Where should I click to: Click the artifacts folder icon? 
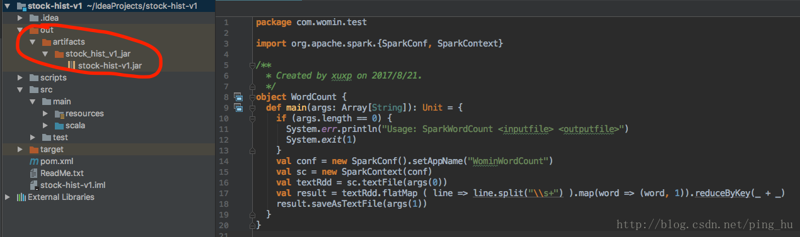[46, 41]
